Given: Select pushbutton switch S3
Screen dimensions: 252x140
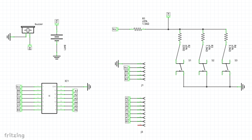Looking at the screenshot, I should 227,67.
